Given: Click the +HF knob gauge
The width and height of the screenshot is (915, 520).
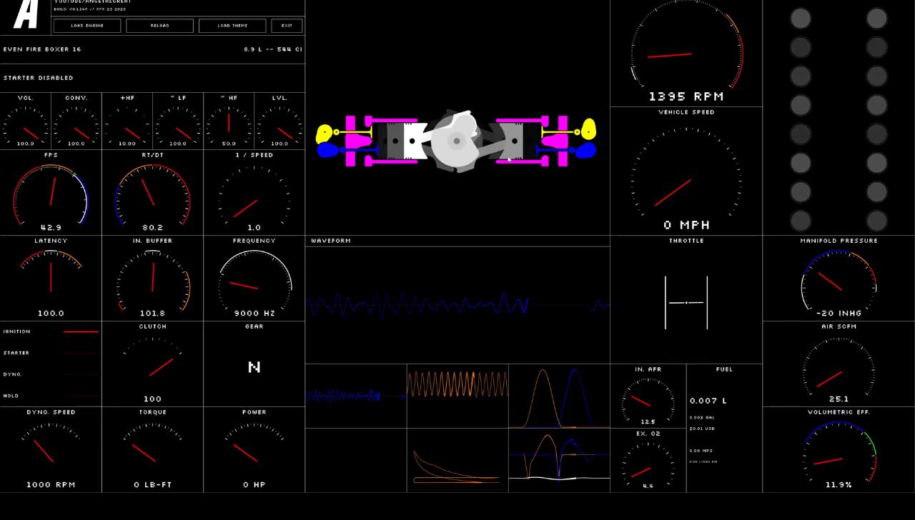Looking at the screenshot, I should [x=127, y=121].
